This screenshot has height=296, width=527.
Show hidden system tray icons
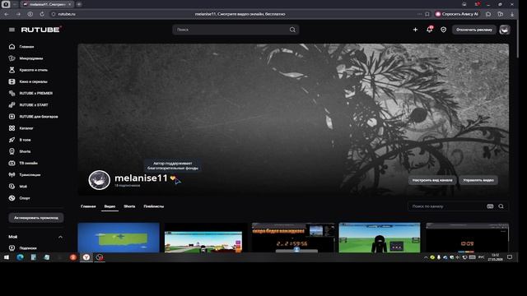426,257
